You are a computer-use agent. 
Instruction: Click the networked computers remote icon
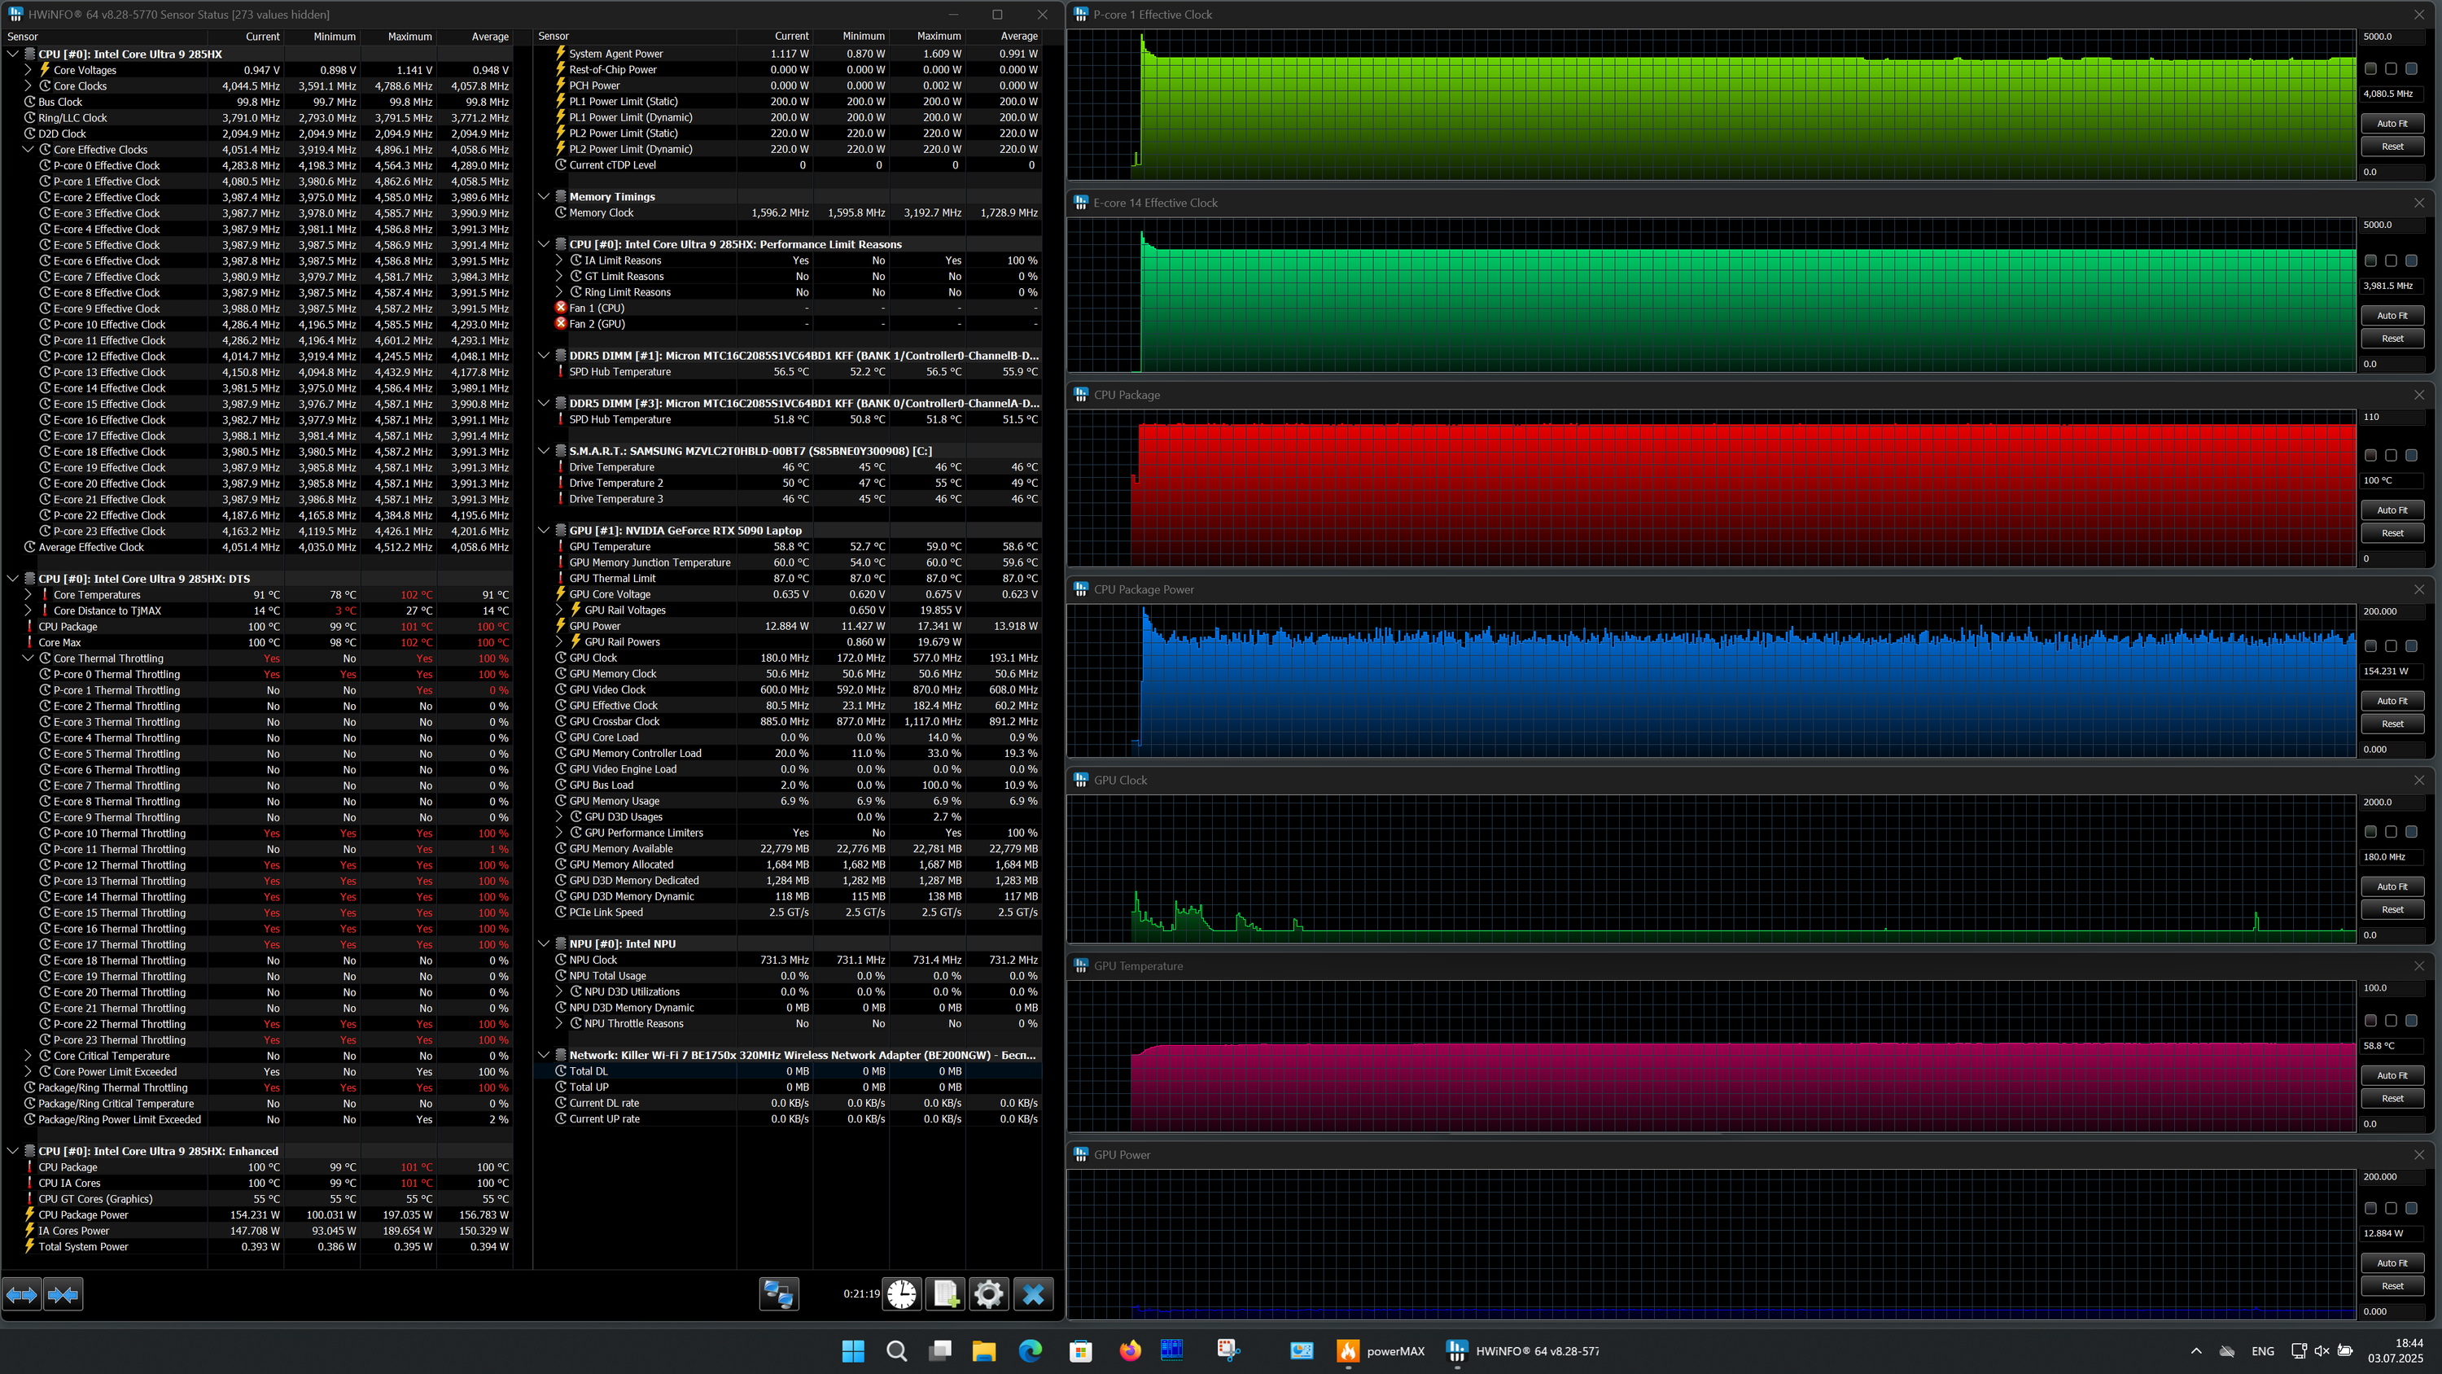pyautogui.click(x=779, y=1293)
